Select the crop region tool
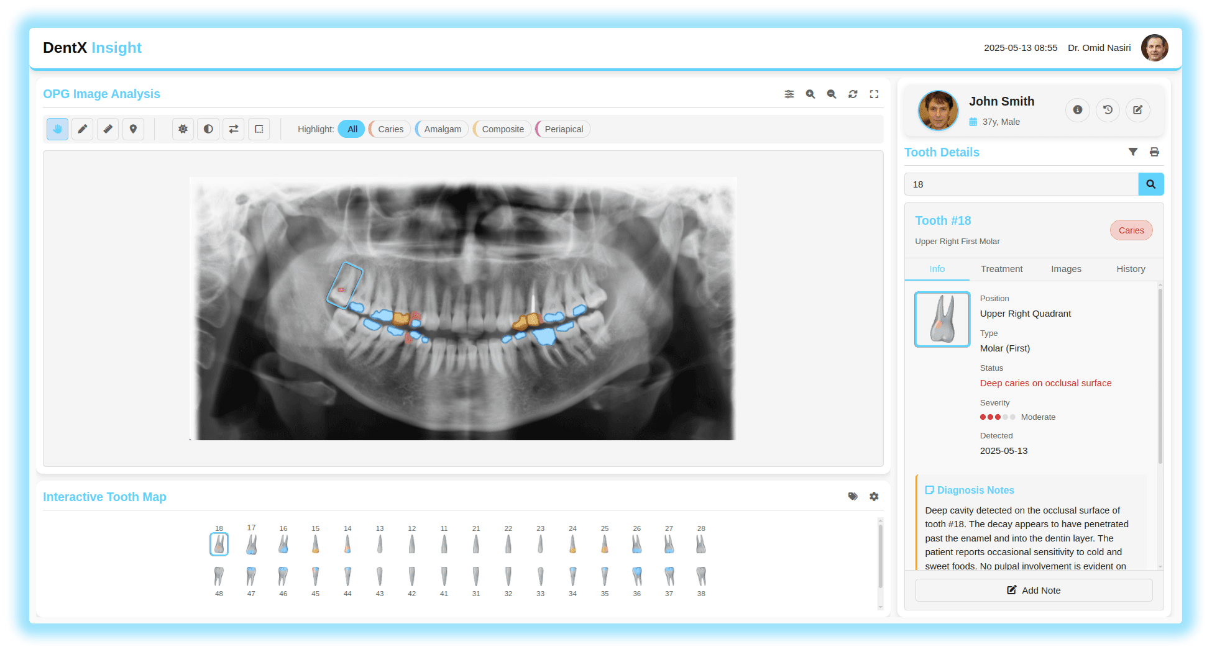The image size is (1212, 652). coord(259,129)
